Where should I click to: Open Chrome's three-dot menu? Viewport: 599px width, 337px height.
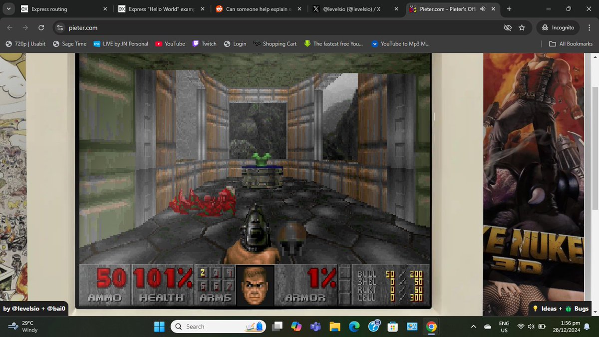[589, 28]
